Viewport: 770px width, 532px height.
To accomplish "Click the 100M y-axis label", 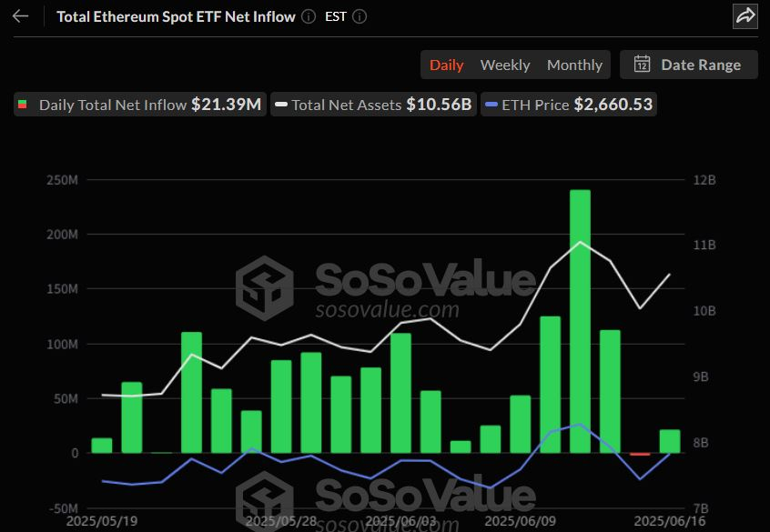I will tap(63, 344).
